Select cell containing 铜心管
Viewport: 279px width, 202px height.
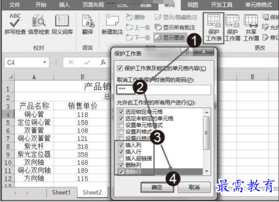point(34,114)
